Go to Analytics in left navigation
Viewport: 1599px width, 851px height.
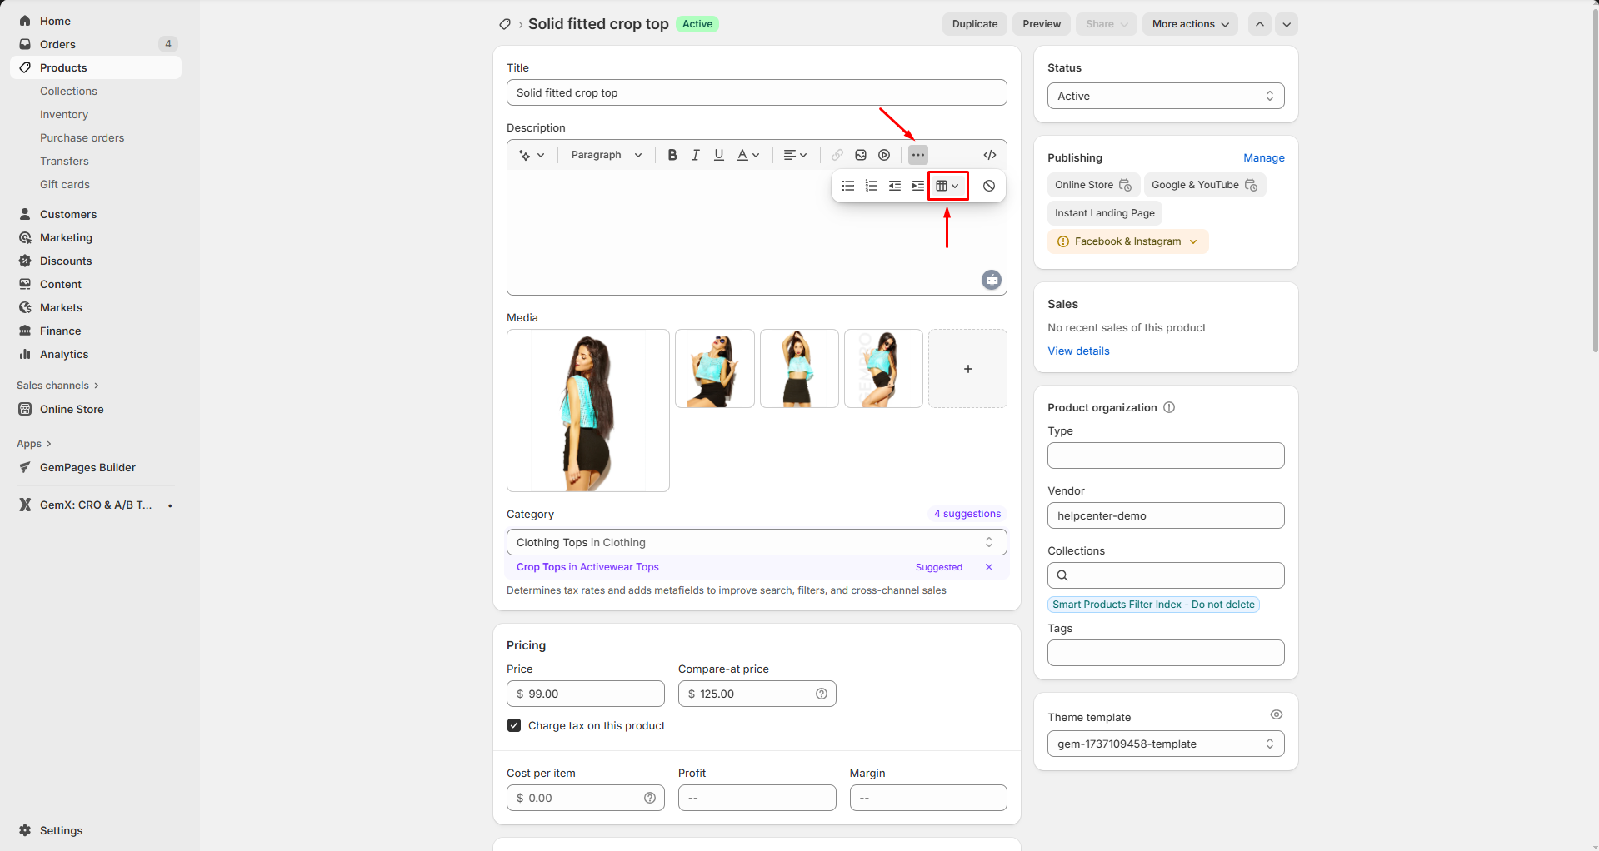tap(64, 354)
